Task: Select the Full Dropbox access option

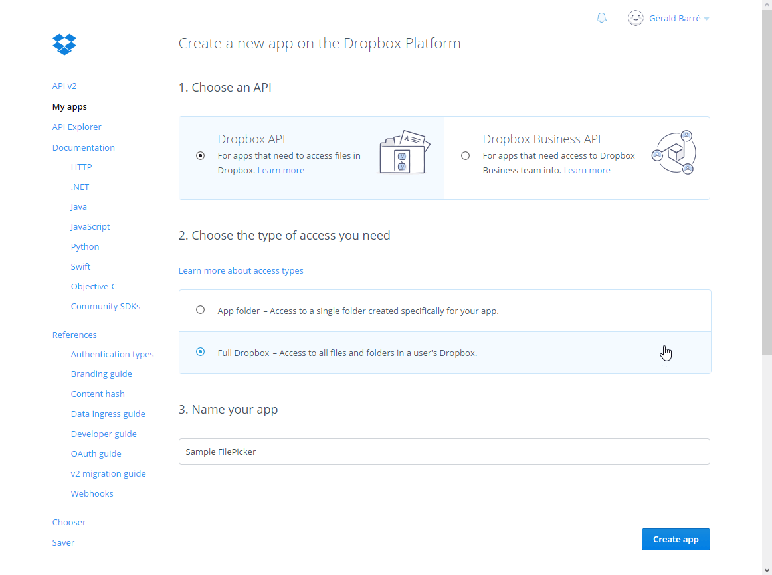Action: coord(201,352)
